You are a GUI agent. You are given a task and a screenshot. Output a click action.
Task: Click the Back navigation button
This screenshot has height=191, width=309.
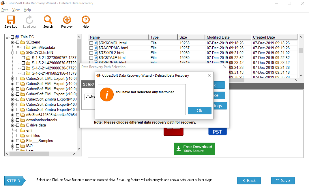249,181
